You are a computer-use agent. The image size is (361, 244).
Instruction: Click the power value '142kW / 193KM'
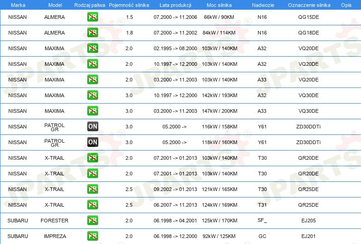point(219,95)
